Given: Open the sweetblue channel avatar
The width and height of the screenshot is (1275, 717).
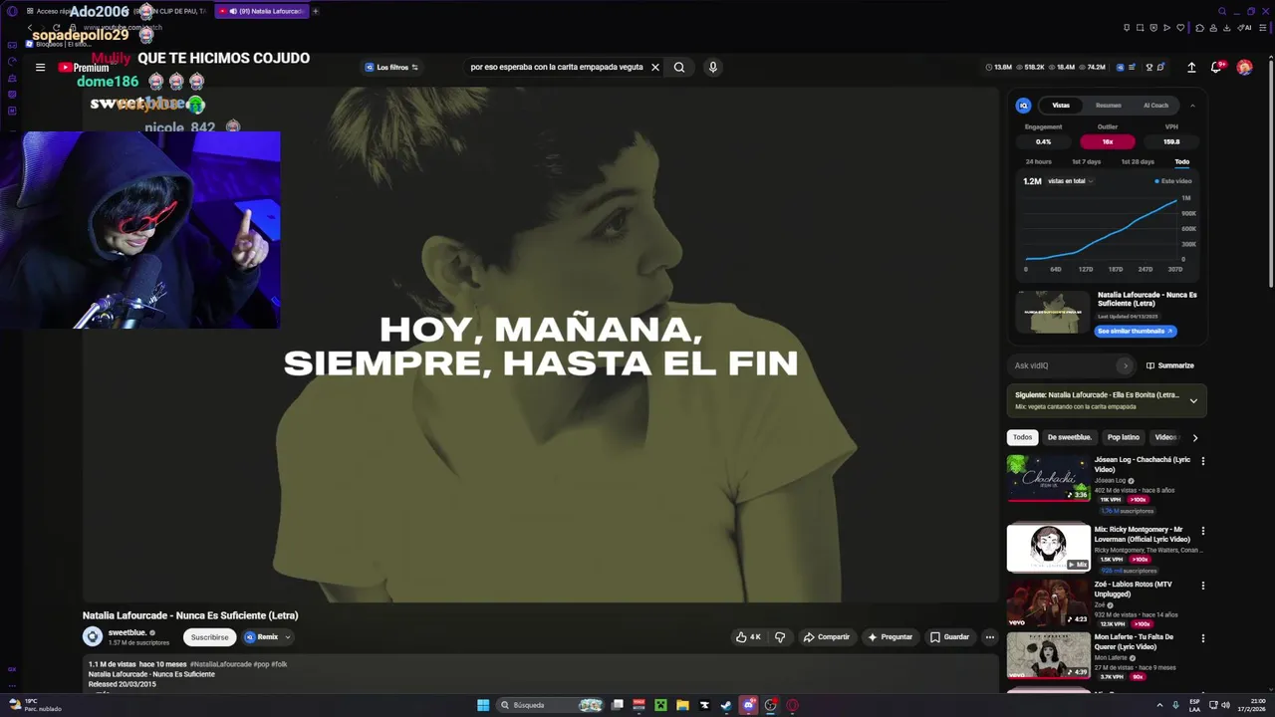Looking at the screenshot, I should [93, 637].
